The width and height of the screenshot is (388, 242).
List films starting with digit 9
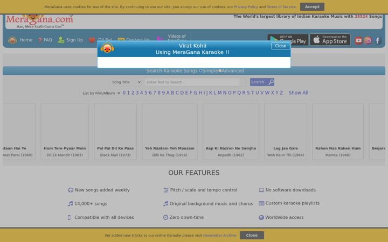[163, 93]
